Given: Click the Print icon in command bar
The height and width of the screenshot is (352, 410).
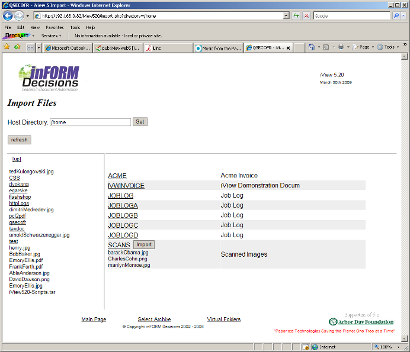Looking at the screenshot, I should coord(341,47).
